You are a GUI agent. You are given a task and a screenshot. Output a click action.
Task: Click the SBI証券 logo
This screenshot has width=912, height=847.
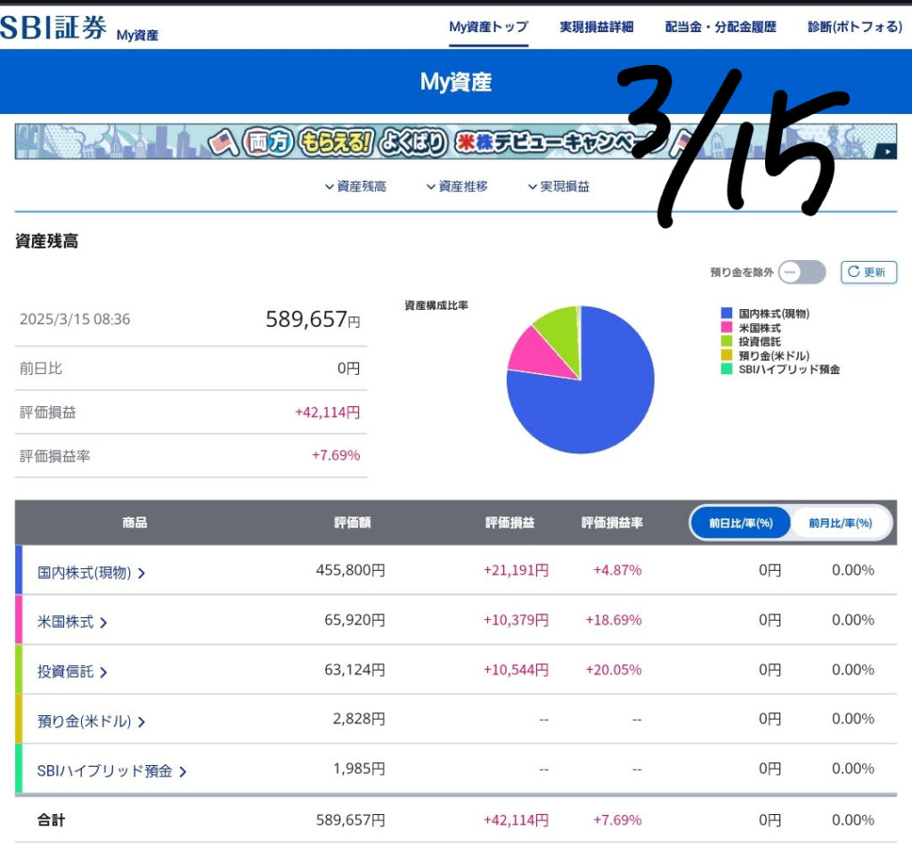(x=53, y=28)
